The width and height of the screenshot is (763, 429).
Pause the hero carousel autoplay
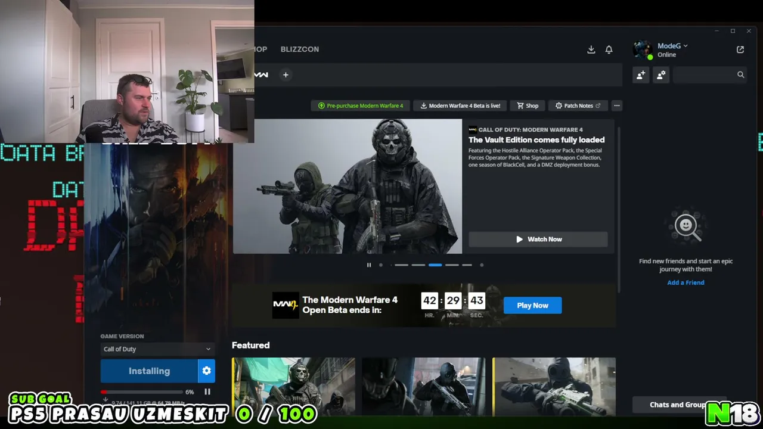point(369,265)
